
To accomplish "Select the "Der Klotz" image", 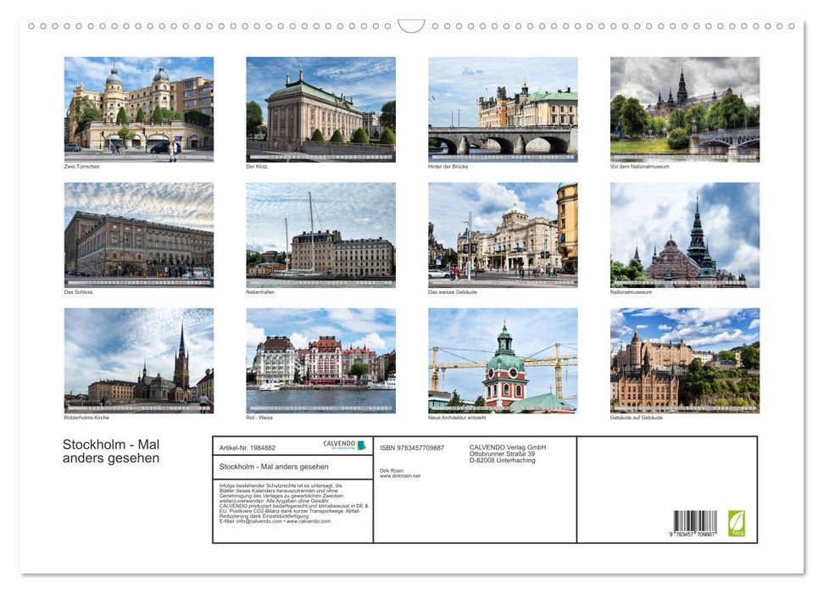I will pyautogui.click(x=320, y=109).
